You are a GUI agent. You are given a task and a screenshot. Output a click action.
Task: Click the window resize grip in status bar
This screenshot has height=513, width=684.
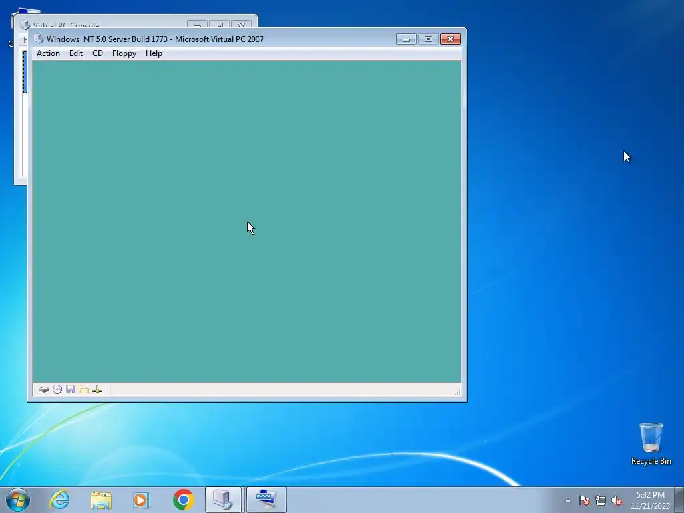pos(457,392)
